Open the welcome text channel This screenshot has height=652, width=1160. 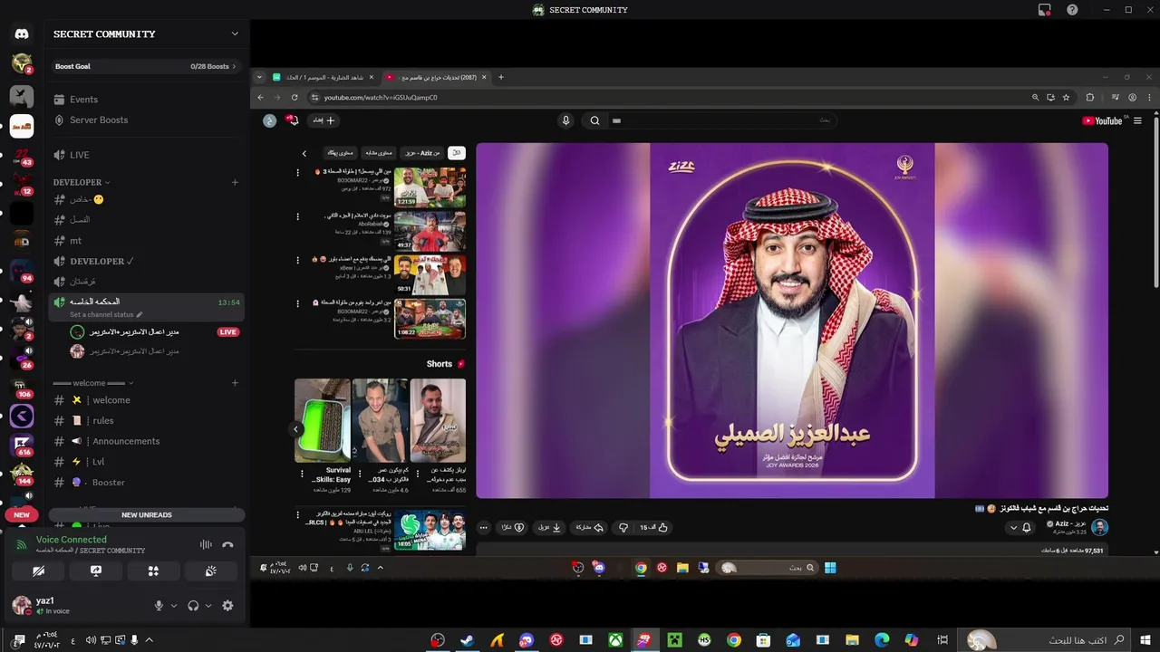[147, 400]
